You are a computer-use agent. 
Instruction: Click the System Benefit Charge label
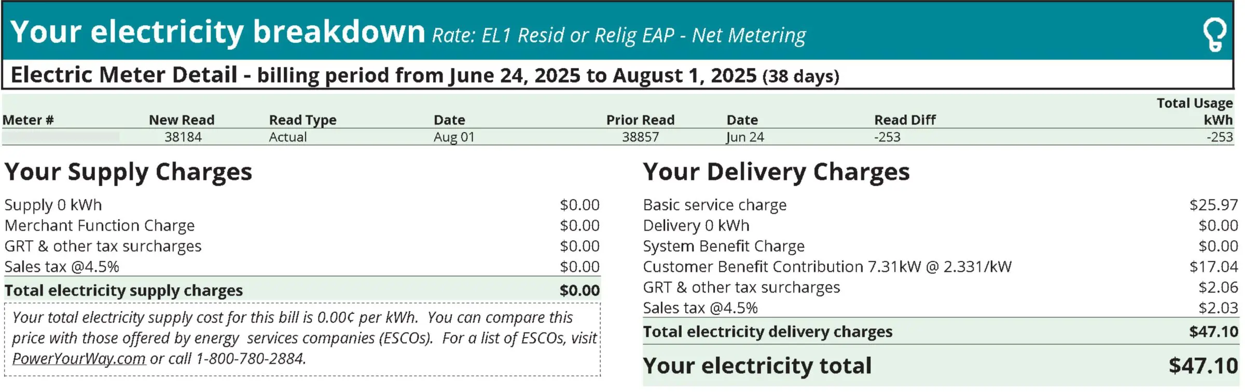(724, 246)
